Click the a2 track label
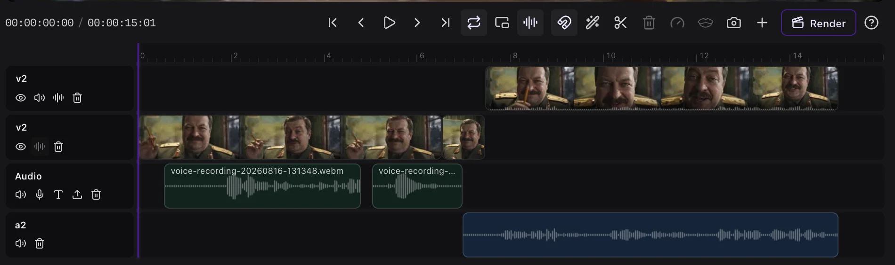This screenshot has width=895, height=265. point(21,225)
